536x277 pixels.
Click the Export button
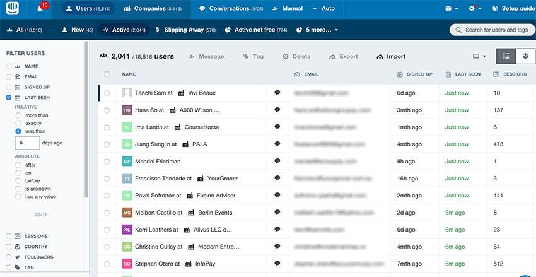tap(344, 56)
